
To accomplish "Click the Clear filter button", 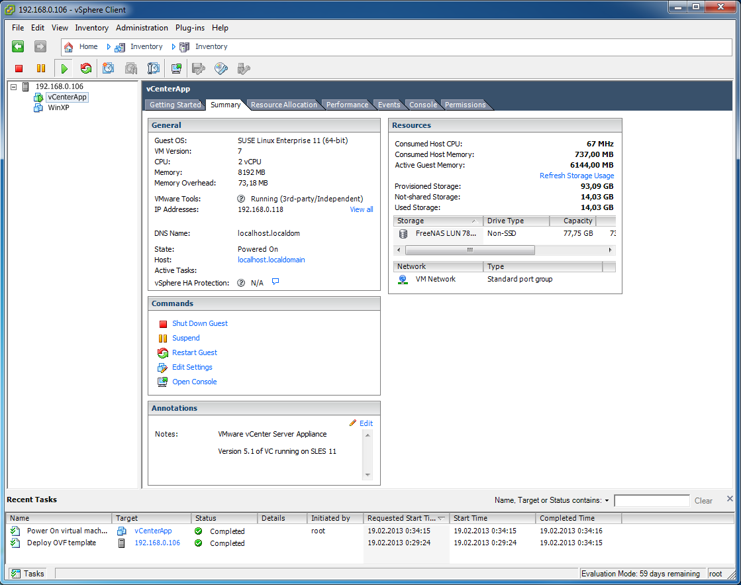I will click(x=703, y=501).
